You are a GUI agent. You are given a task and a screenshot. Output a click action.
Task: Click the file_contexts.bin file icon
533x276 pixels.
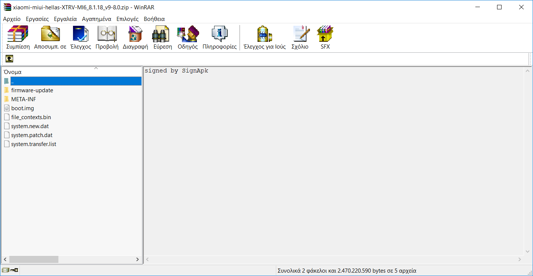[x=7, y=117]
